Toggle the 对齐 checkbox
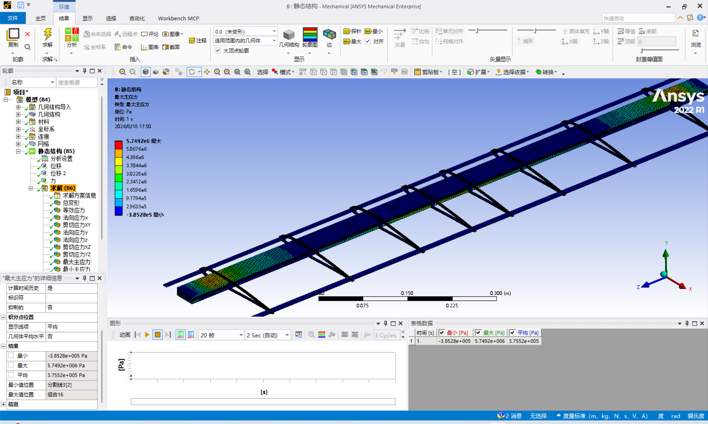Viewport: 708px width, 424px height. click(x=368, y=41)
